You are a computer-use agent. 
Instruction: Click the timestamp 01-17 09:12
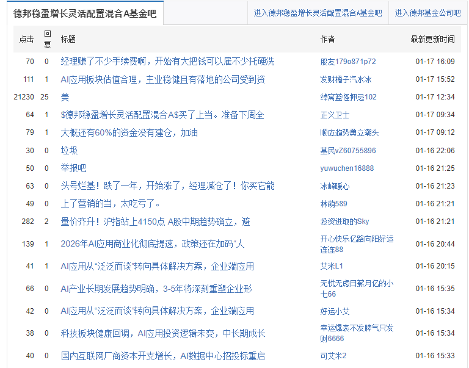pos(435,132)
